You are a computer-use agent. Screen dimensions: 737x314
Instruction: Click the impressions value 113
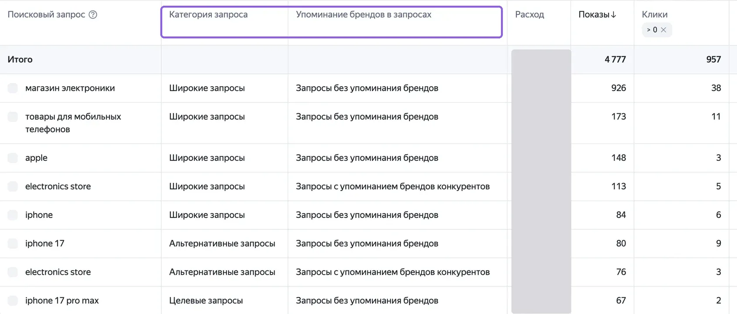coord(619,186)
